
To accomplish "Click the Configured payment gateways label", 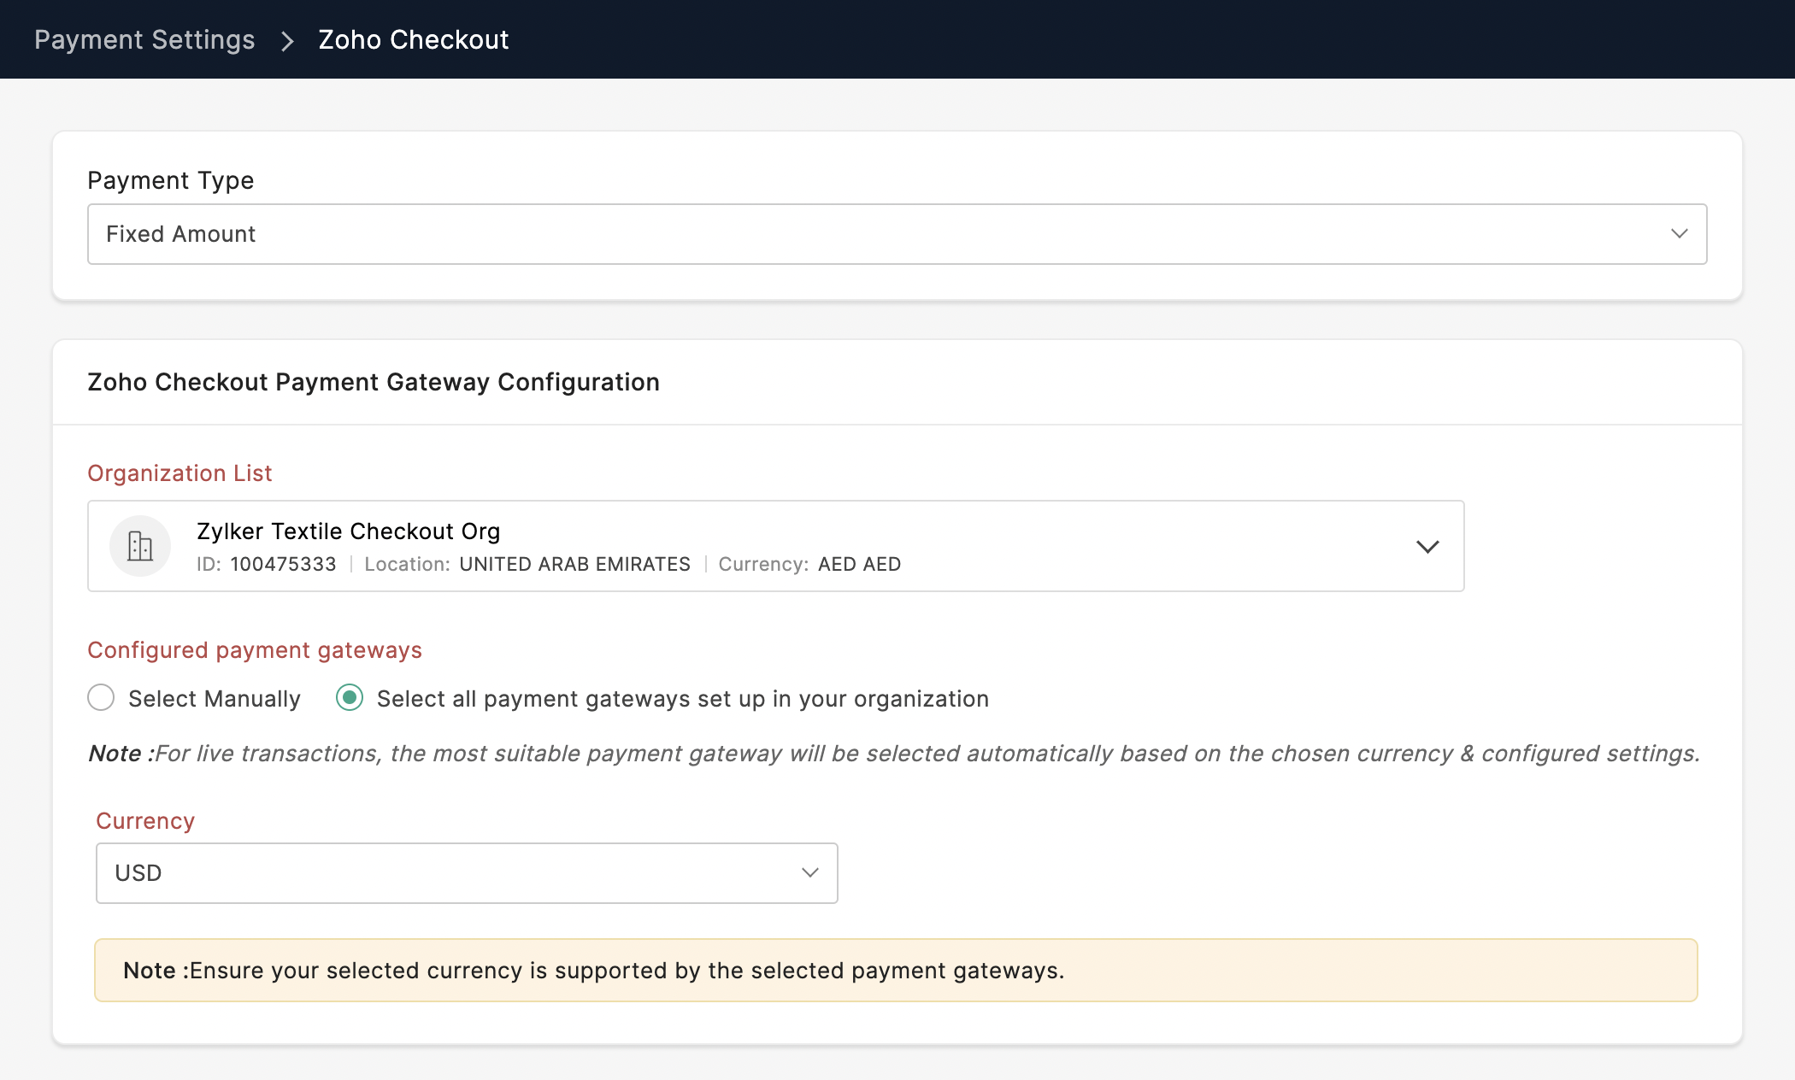I will click(254, 650).
